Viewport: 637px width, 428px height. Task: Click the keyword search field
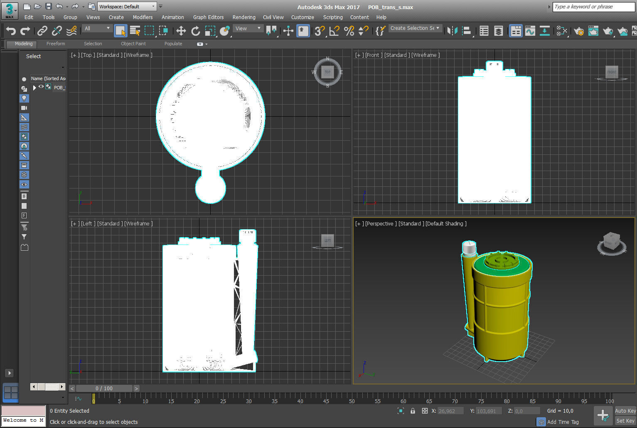[x=593, y=7]
